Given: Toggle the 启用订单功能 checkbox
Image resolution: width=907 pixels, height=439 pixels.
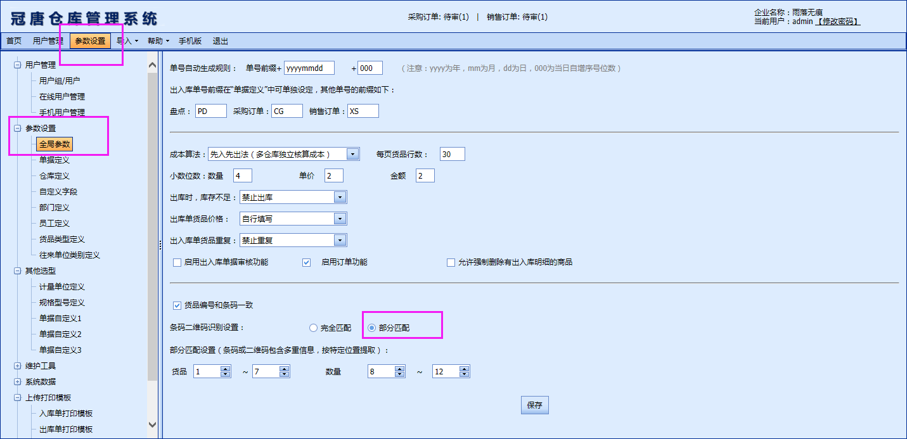Looking at the screenshot, I should (307, 262).
